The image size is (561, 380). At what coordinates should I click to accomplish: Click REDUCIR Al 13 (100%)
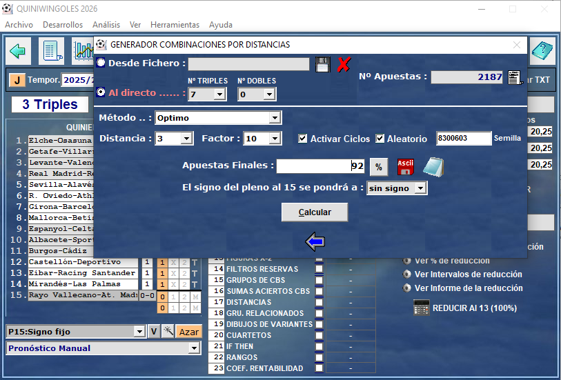point(475,308)
